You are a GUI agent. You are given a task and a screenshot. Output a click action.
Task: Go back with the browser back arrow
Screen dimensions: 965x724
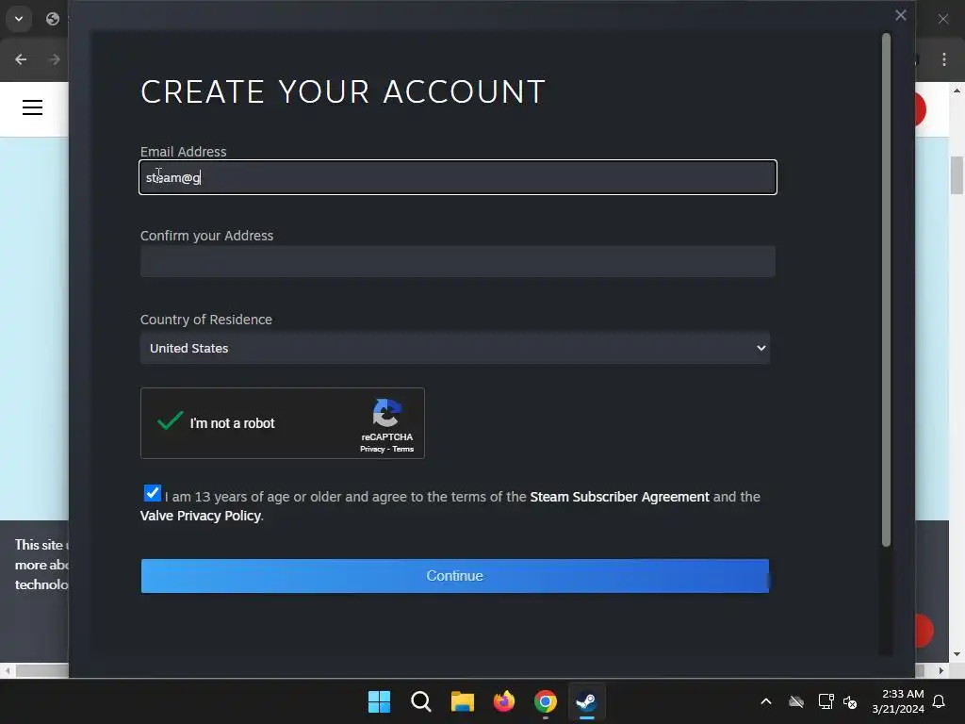point(21,59)
